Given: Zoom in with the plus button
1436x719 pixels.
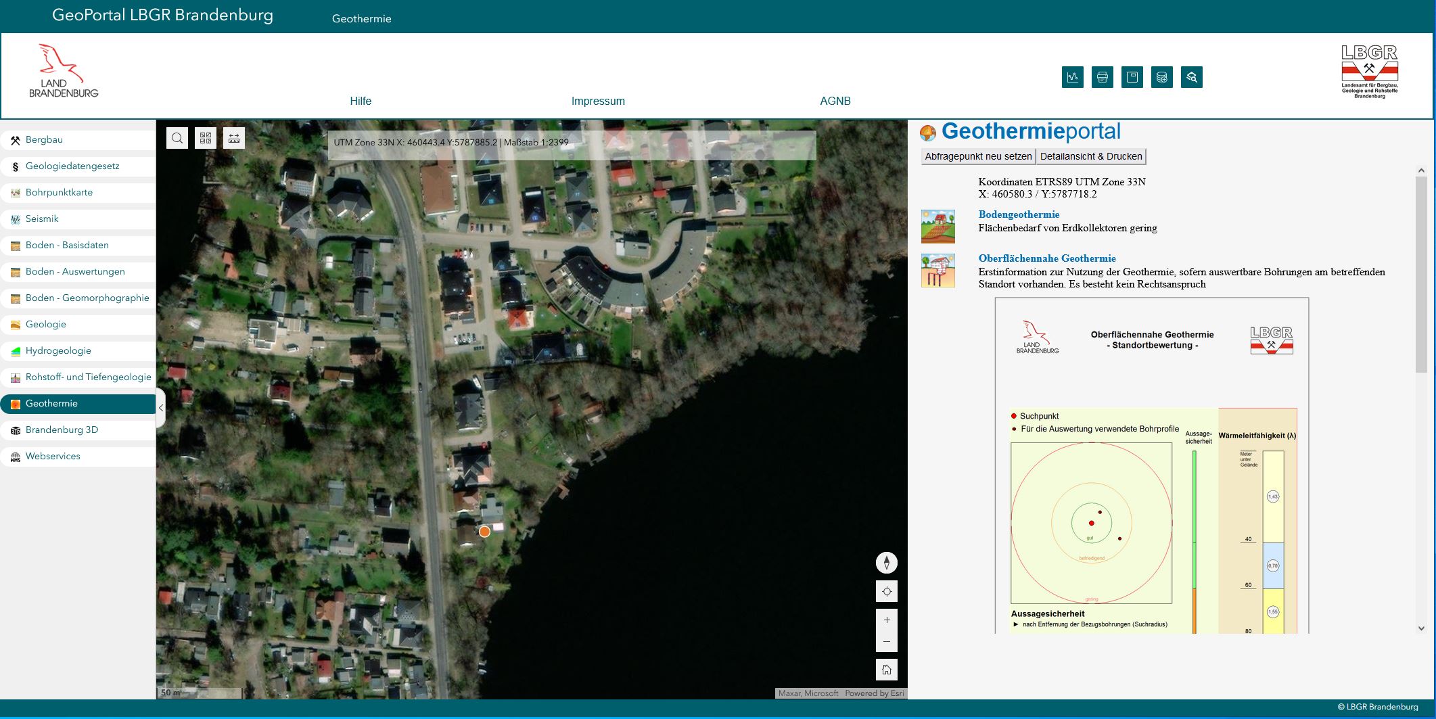Looking at the screenshot, I should pos(887,620).
